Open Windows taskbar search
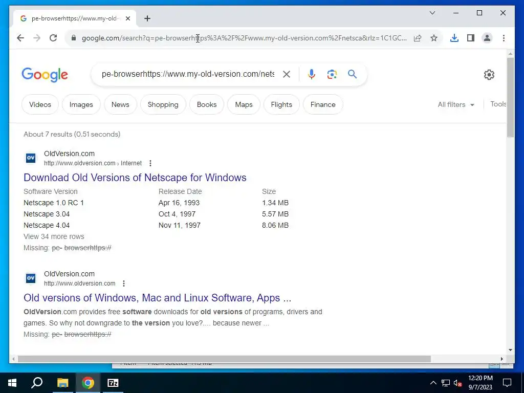The image size is (524, 393). click(x=37, y=383)
